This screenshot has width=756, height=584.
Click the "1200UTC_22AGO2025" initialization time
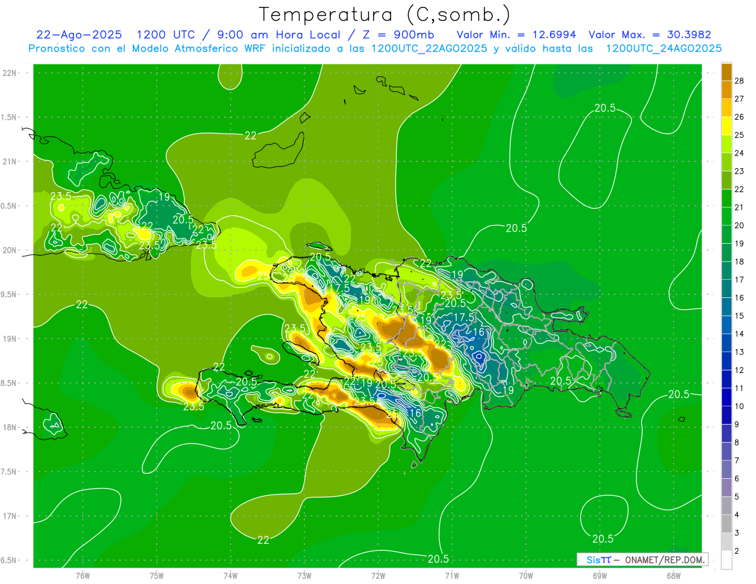pyautogui.click(x=429, y=49)
